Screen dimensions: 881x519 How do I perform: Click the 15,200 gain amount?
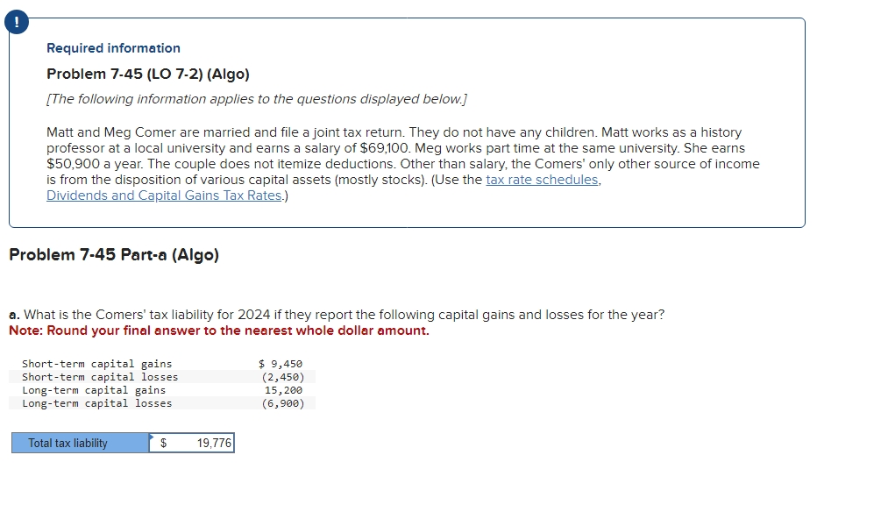click(284, 390)
